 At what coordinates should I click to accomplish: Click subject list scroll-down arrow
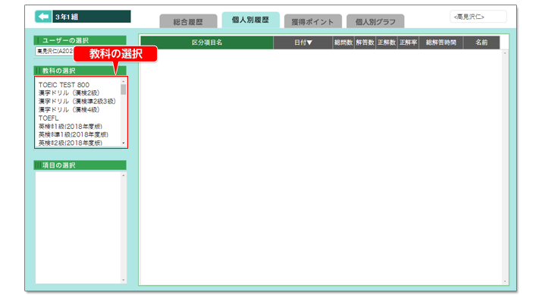[x=124, y=143]
